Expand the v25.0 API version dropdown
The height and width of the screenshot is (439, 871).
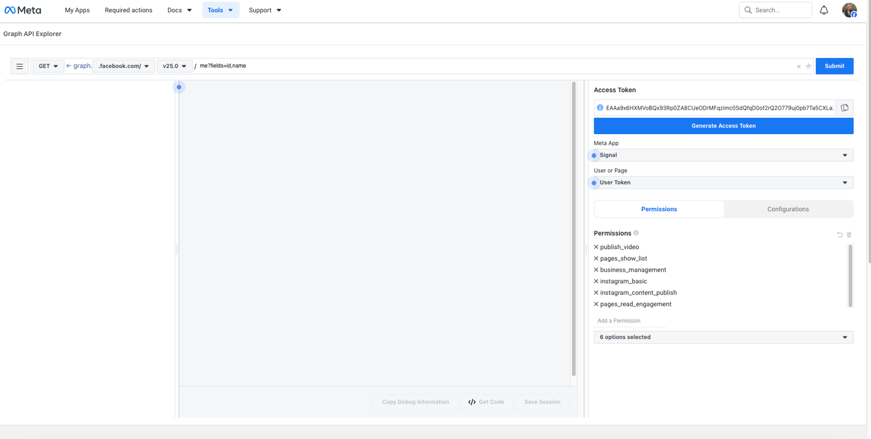point(174,66)
